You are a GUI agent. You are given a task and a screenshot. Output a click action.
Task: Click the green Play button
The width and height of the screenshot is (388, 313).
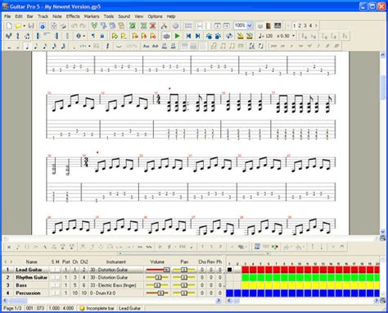178,36
